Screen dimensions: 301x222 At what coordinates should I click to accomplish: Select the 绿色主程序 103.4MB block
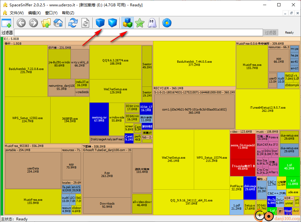(142, 171)
